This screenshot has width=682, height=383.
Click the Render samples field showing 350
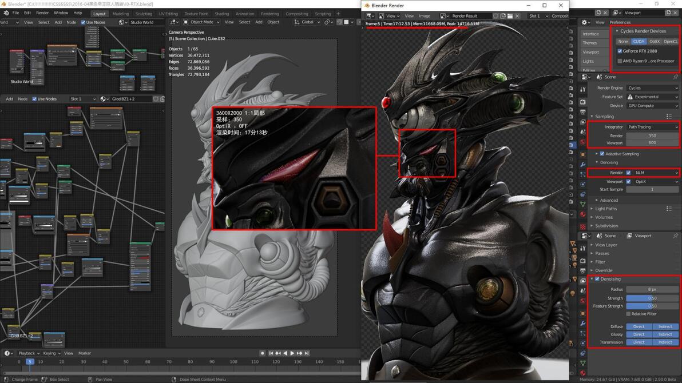tap(652, 135)
